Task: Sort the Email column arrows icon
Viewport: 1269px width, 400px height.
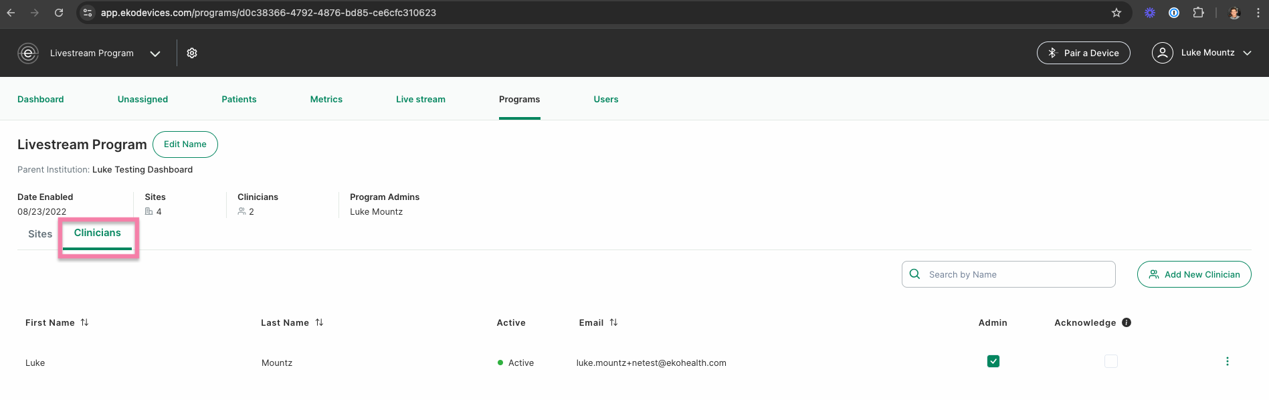Action: 613,322
